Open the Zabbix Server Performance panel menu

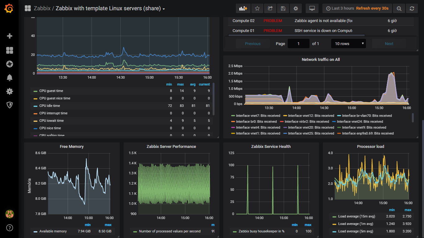(171, 146)
